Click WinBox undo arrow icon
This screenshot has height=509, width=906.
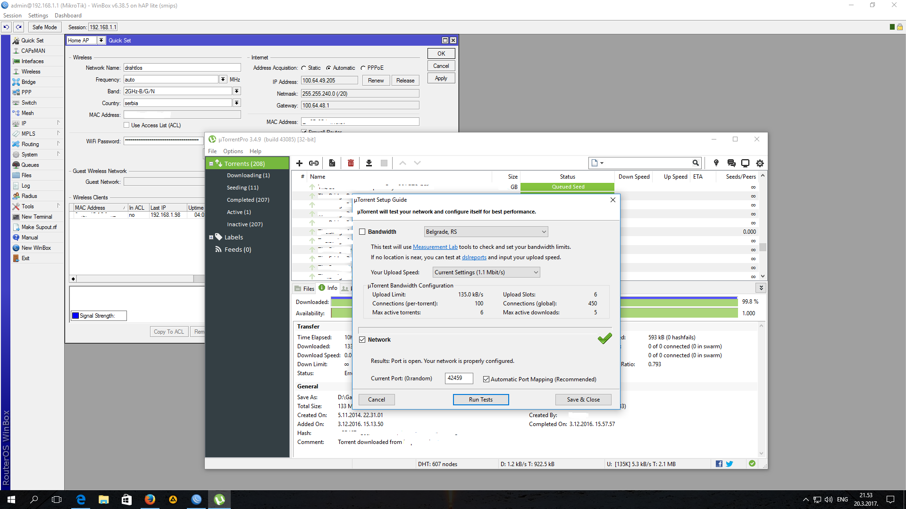pos(7,27)
